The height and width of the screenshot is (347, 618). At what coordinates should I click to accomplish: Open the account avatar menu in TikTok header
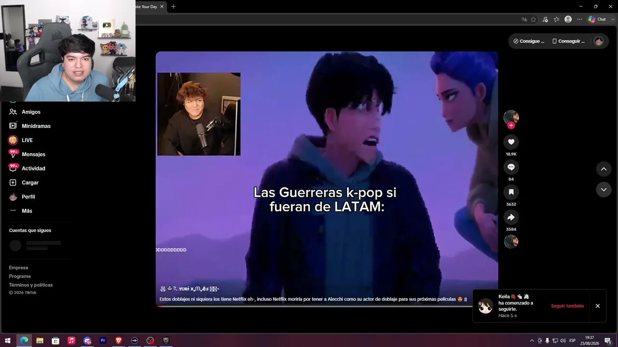[599, 41]
